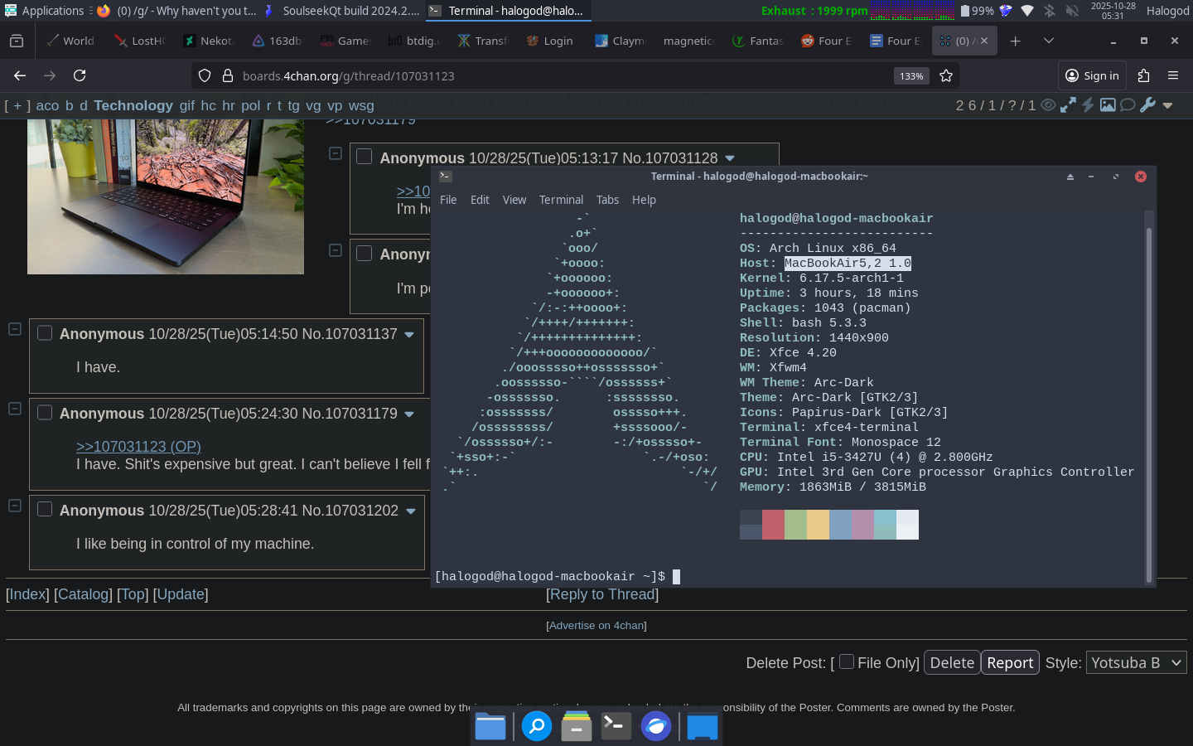1193x746 pixels.
Task: Toggle the lightning bolt auto-update icon
Action: pyautogui.click(x=1088, y=105)
